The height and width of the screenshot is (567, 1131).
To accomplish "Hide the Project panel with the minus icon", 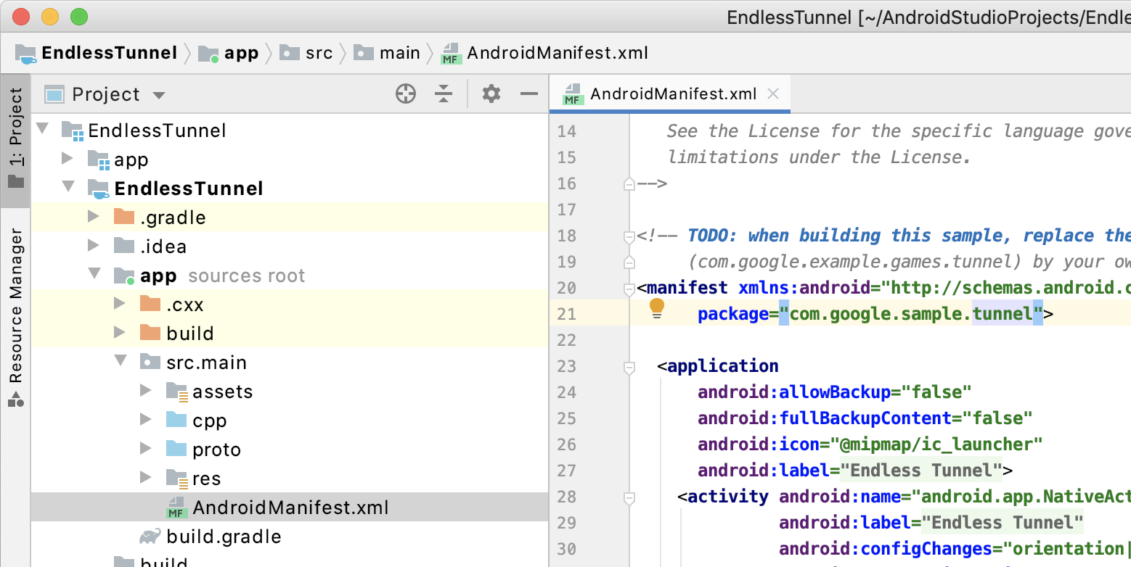I will coord(528,94).
